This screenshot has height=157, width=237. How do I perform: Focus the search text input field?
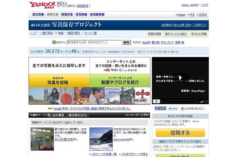(94, 42)
